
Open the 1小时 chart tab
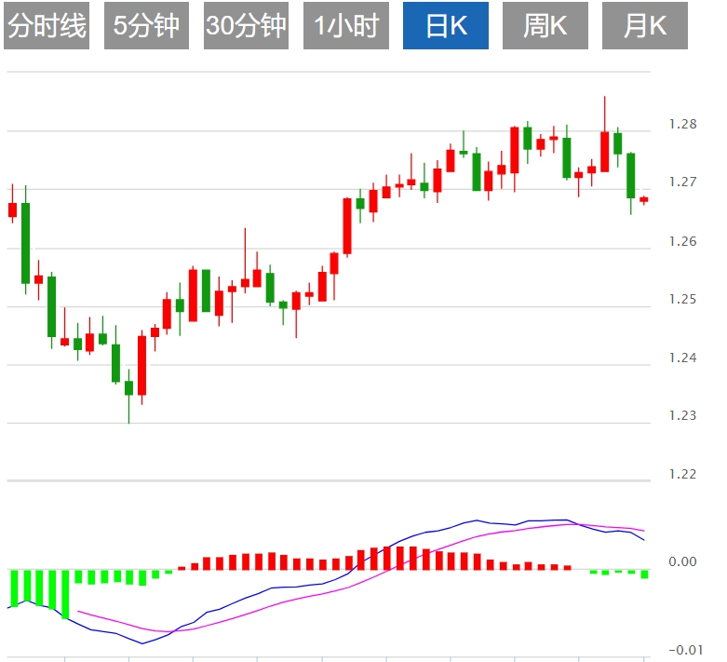[346, 25]
